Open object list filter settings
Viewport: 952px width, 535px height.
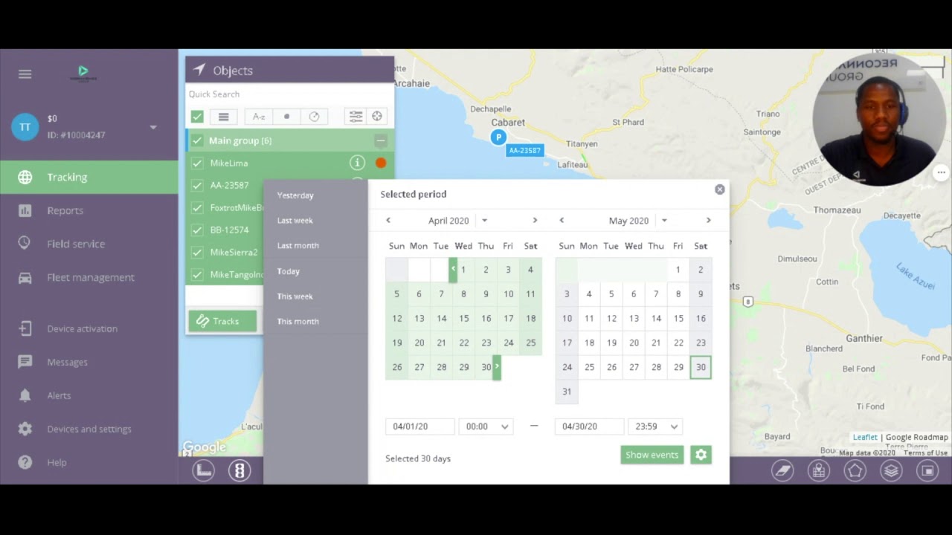click(x=356, y=116)
